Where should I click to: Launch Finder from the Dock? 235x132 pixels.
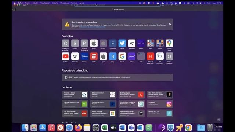(x=25, y=128)
